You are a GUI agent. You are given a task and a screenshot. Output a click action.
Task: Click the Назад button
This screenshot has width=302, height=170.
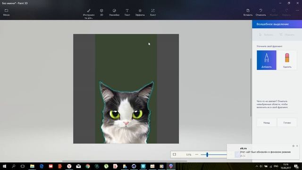[x=267, y=123]
